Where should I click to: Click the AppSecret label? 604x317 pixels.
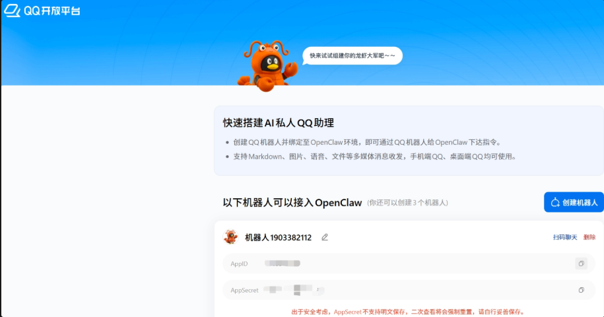[244, 290]
